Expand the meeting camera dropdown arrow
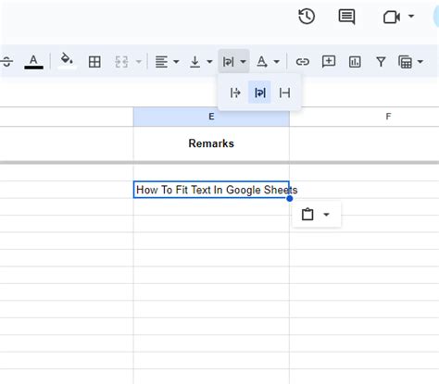Viewport: 439px width, 384px height. click(411, 16)
